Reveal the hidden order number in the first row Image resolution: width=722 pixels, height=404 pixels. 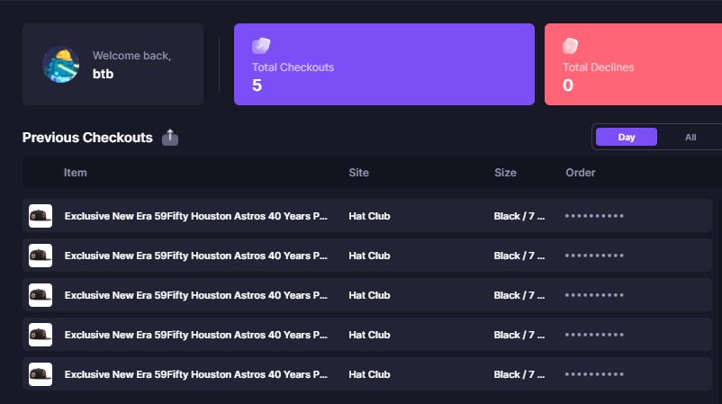tap(594, 216)
